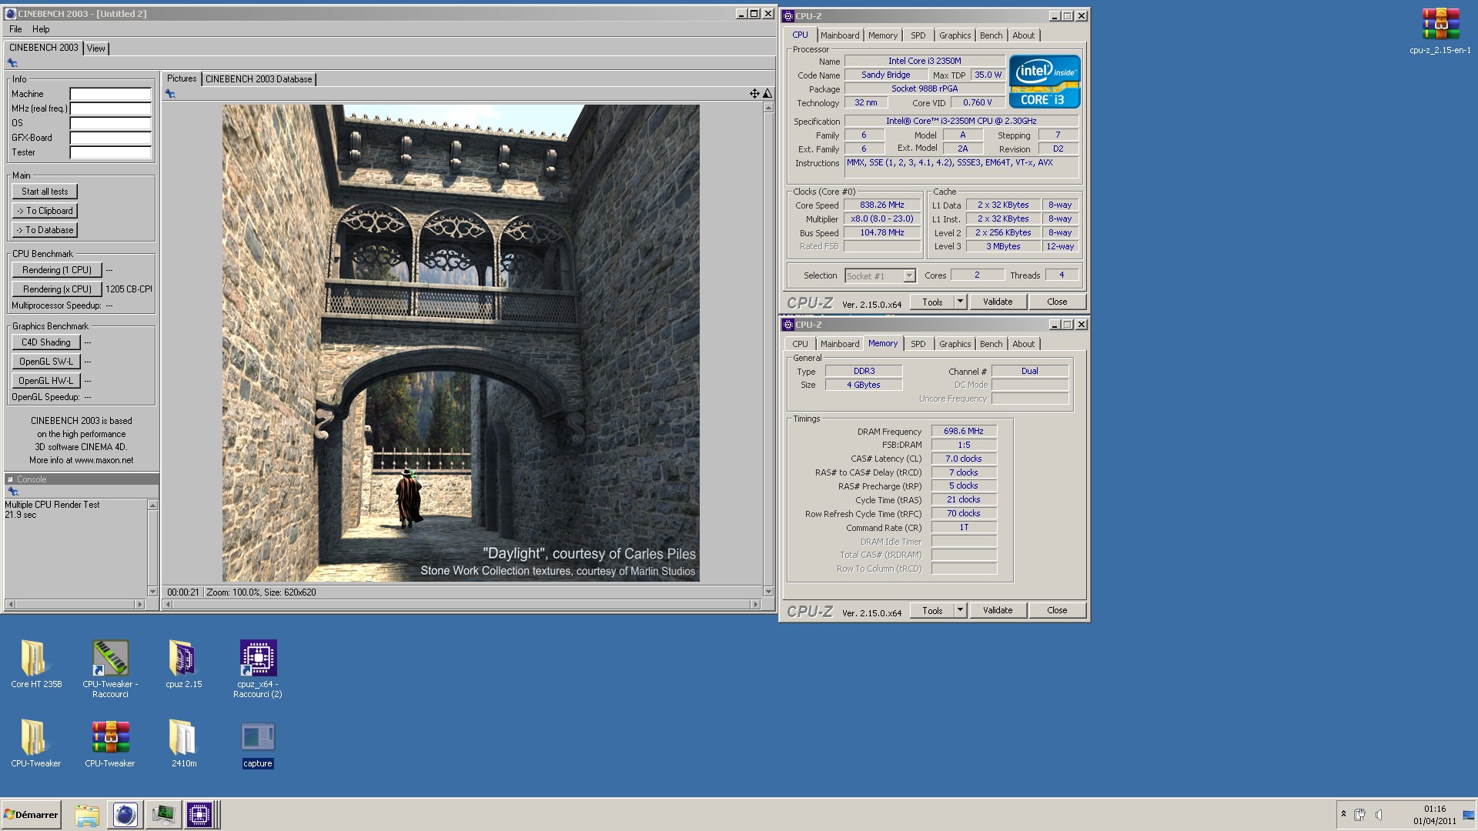Click Tools button in top CPU-Z window
Viewport: 1478px width, 831px height.
(x=932, y=302)
